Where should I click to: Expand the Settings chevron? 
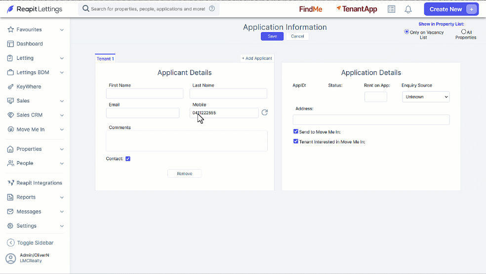click(62, 226)
